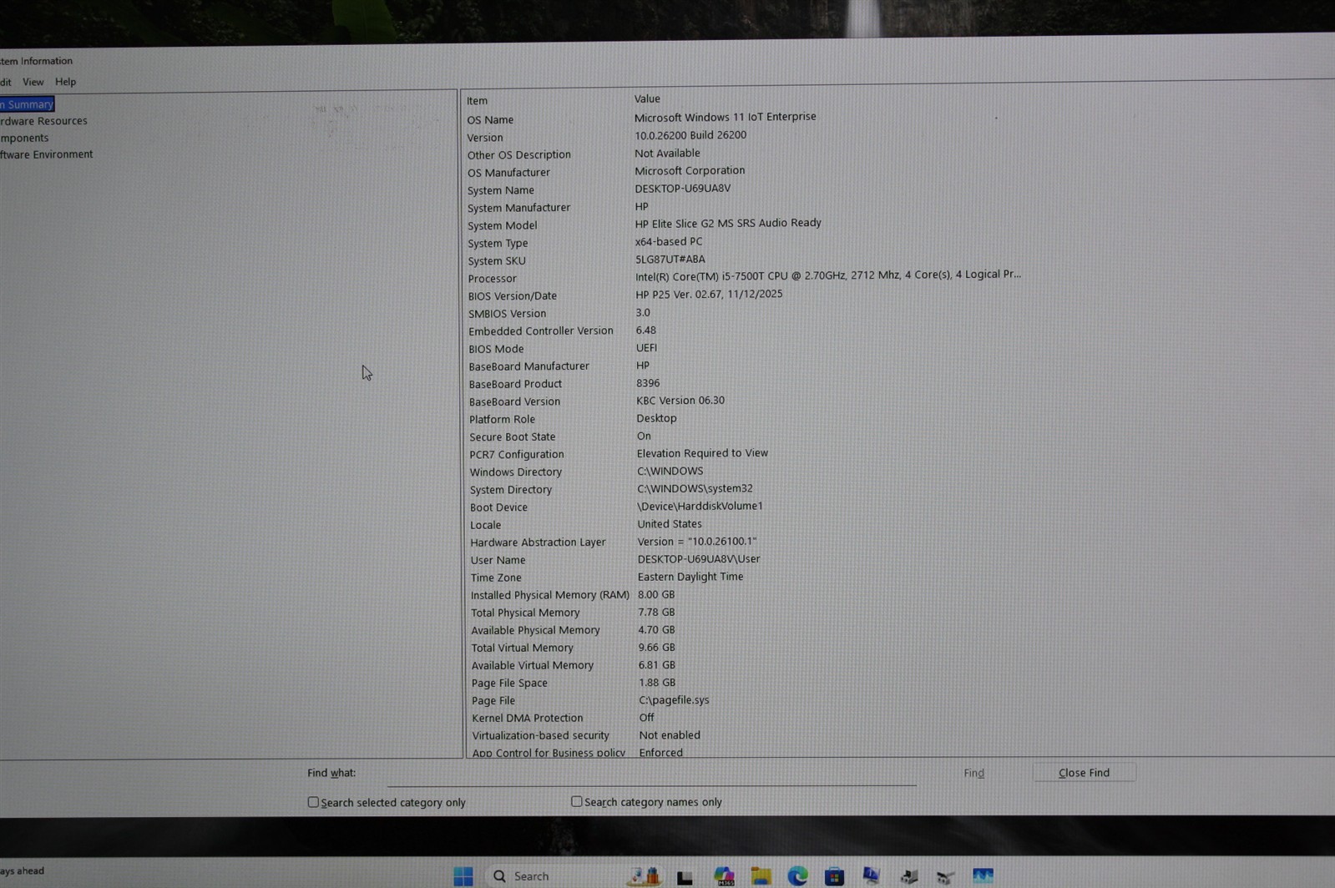The image size is (1335, 888).
Task: Click DESKTOP-U69UA8V\User value
Action: coord(699,559)
